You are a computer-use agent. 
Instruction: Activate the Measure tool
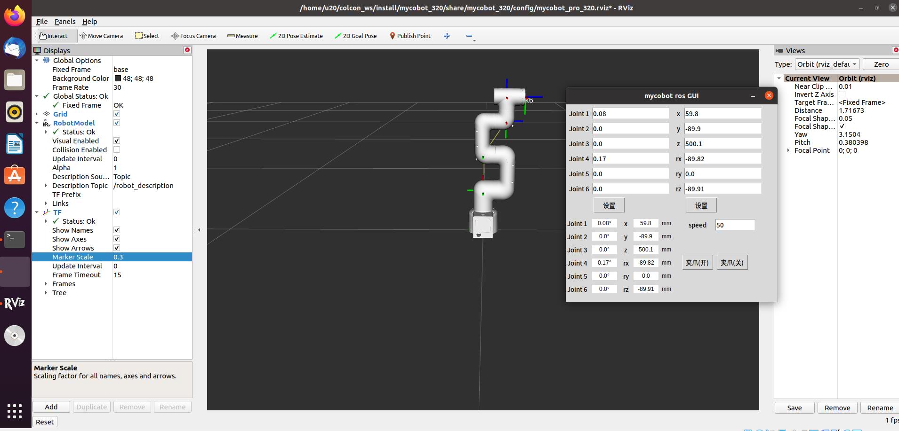[242, 36]
